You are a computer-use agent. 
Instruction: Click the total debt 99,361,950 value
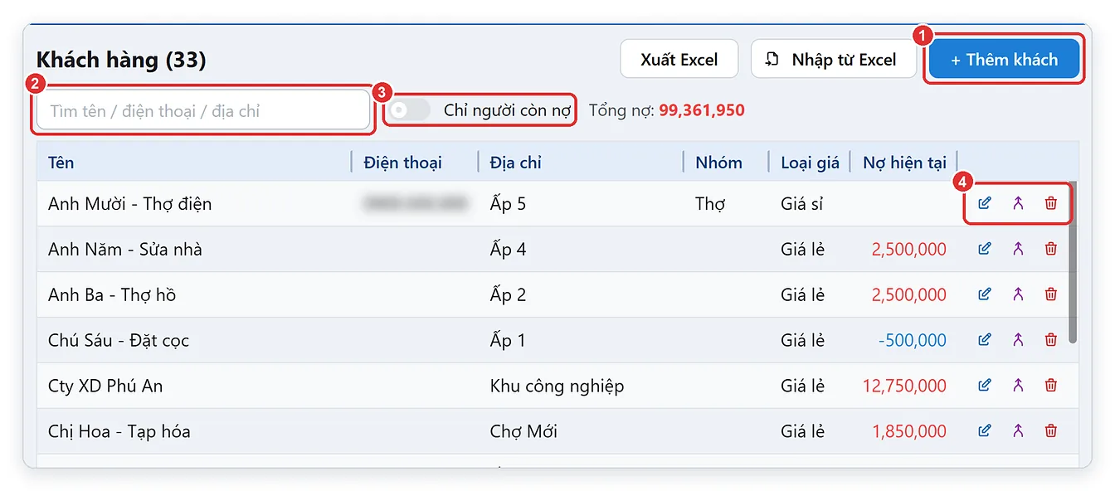pos(702,110)
